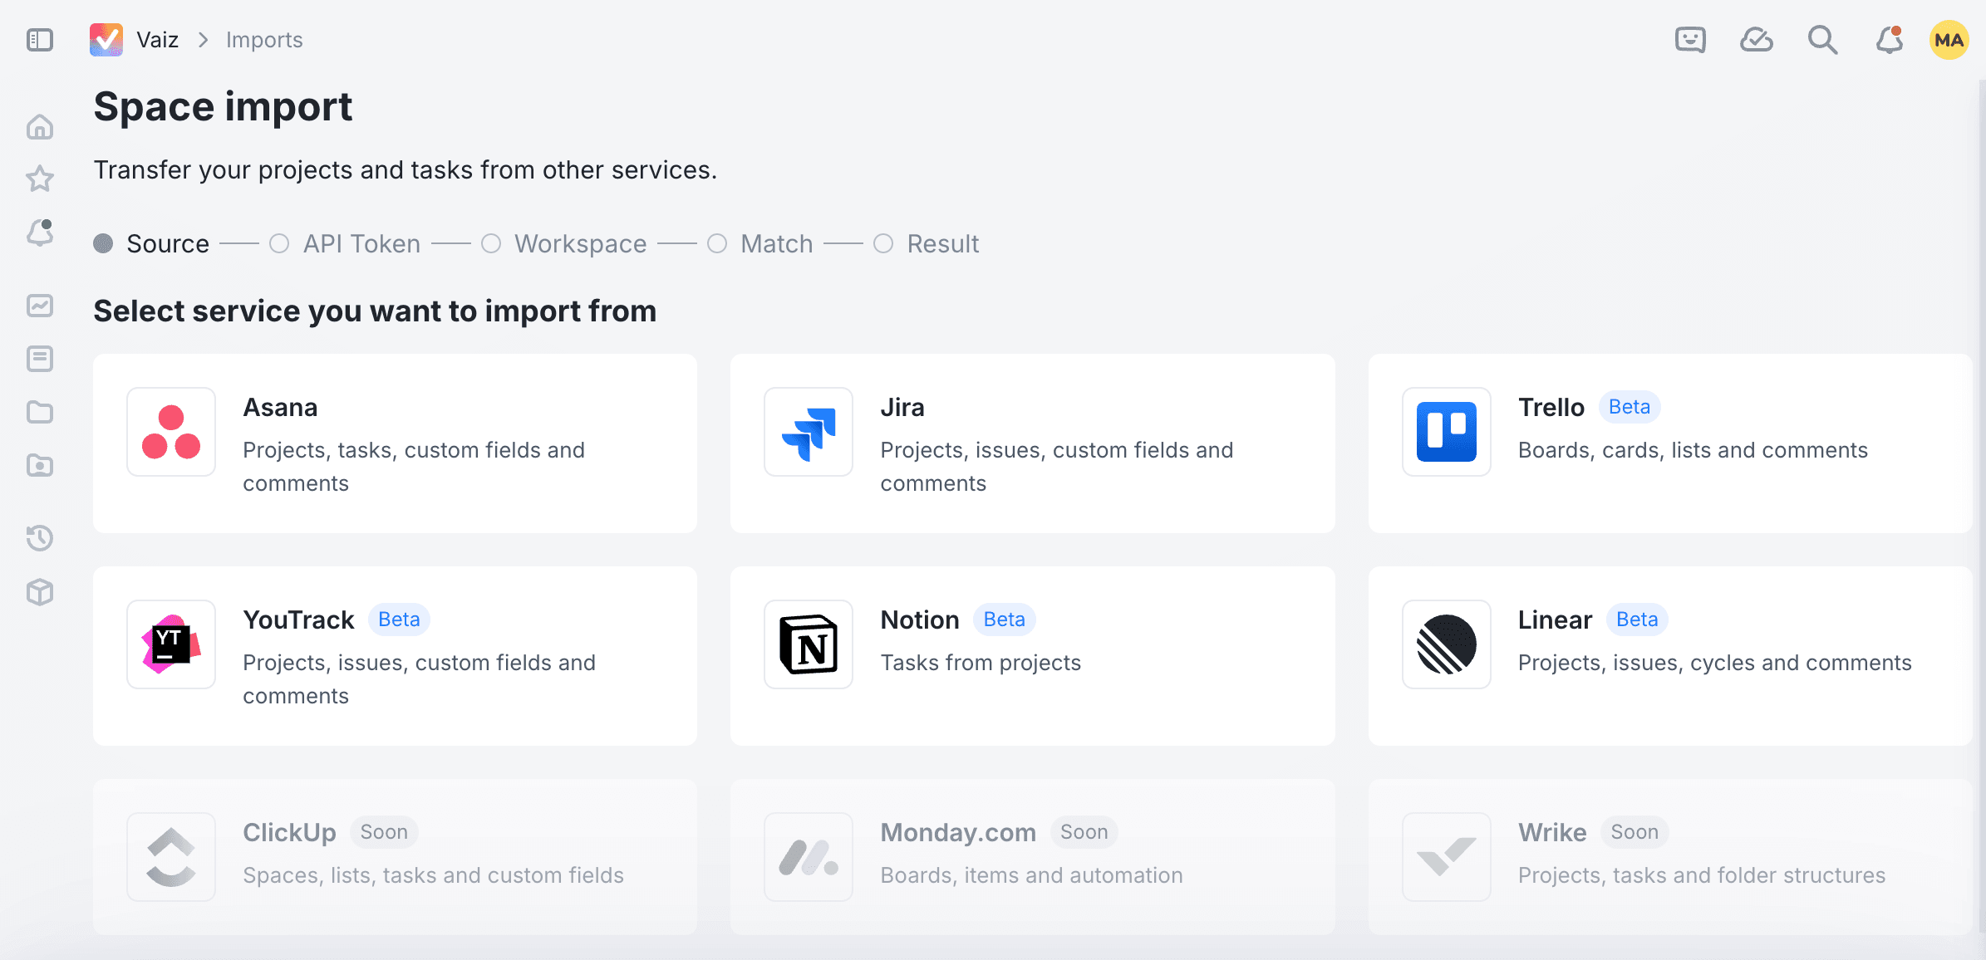This screenshot has width=1986, height=960.
Task: Click the Imports breadcrumb item
Action: click(263, 39)
